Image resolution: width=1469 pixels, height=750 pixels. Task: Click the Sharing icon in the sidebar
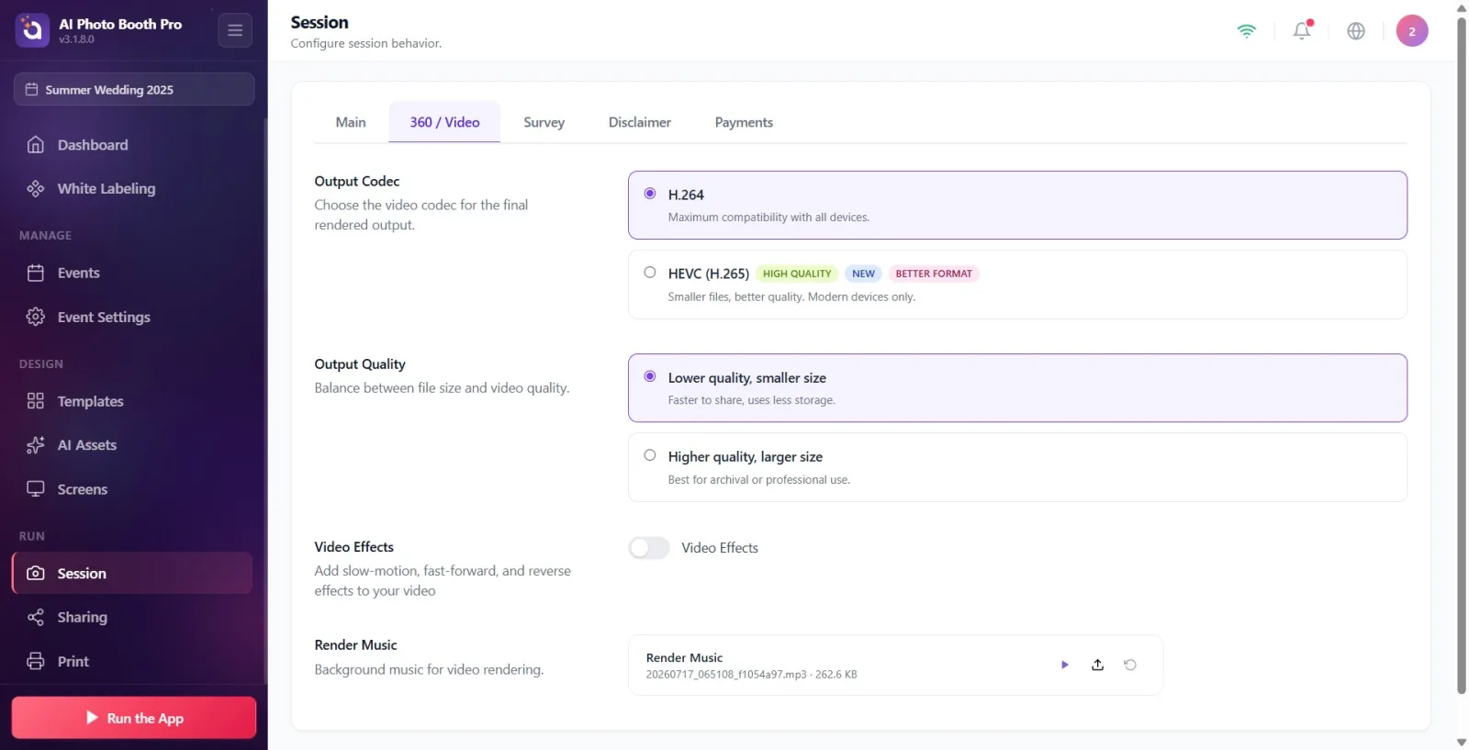36,617
